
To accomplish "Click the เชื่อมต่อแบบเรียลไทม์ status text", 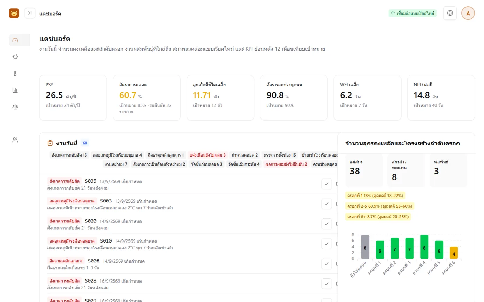I will (x=416, y=13).
